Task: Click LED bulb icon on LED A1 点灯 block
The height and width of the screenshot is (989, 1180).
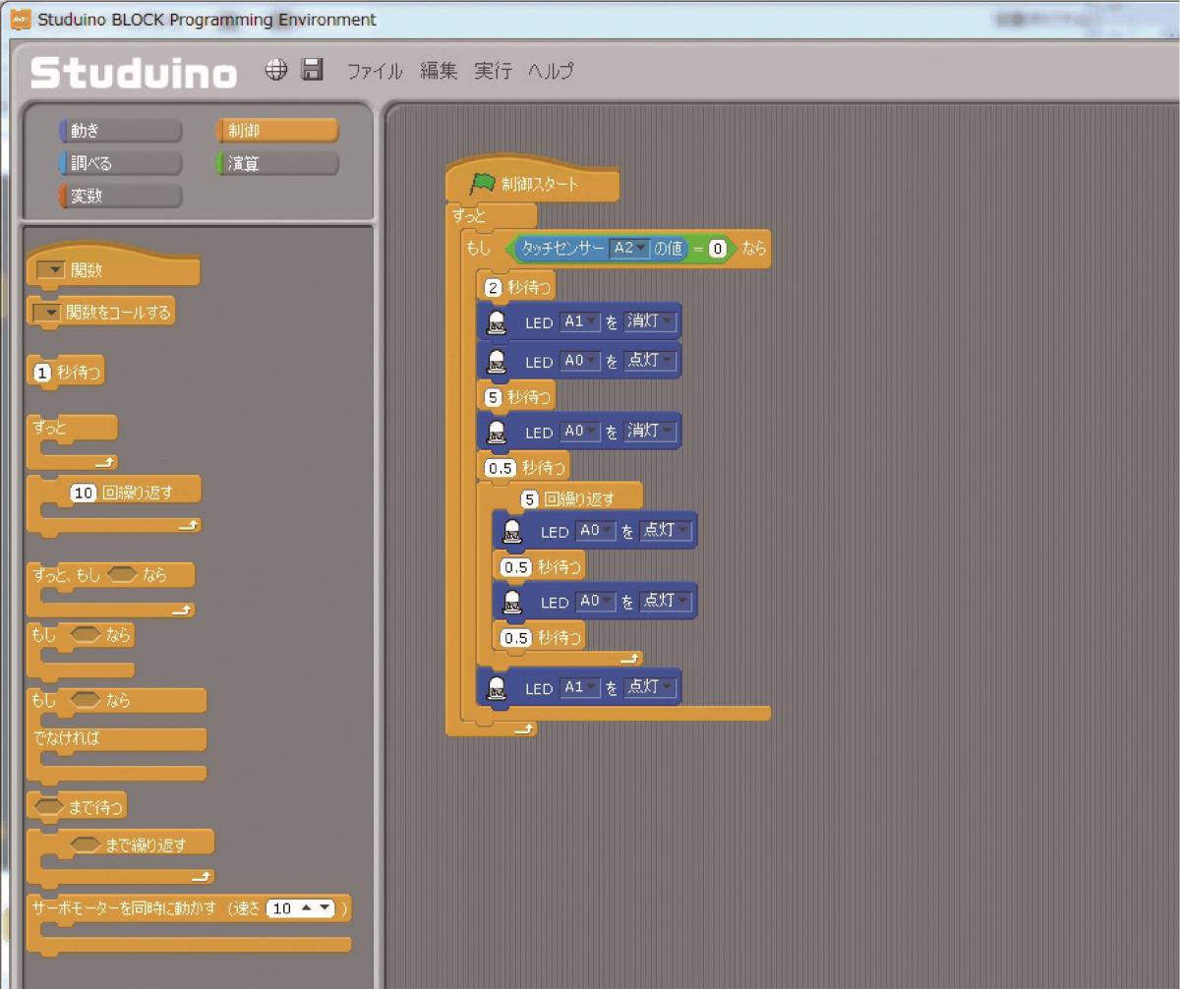Action: [498, 687]
